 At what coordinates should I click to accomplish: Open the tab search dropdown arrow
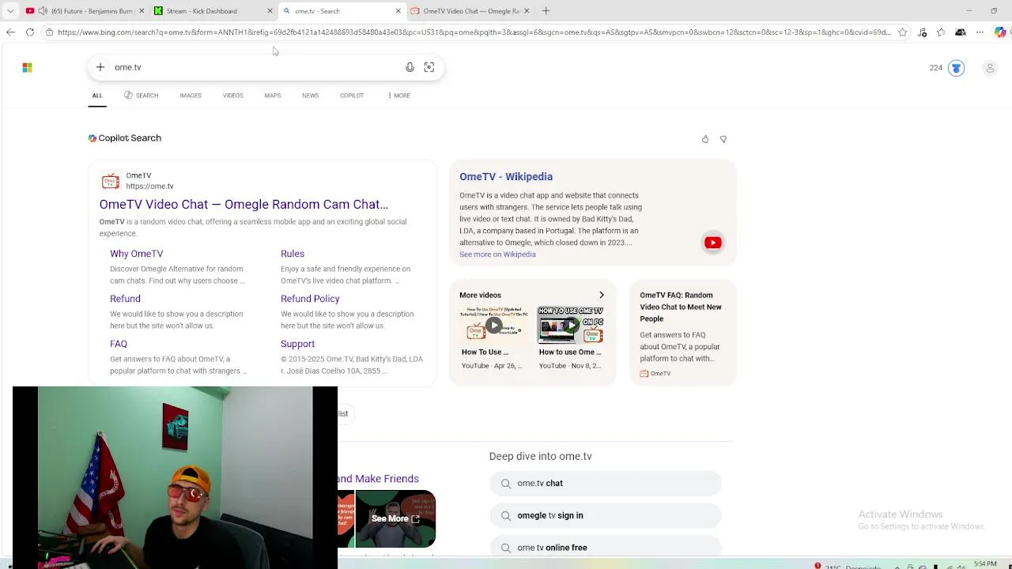click(x=10, y=11)
